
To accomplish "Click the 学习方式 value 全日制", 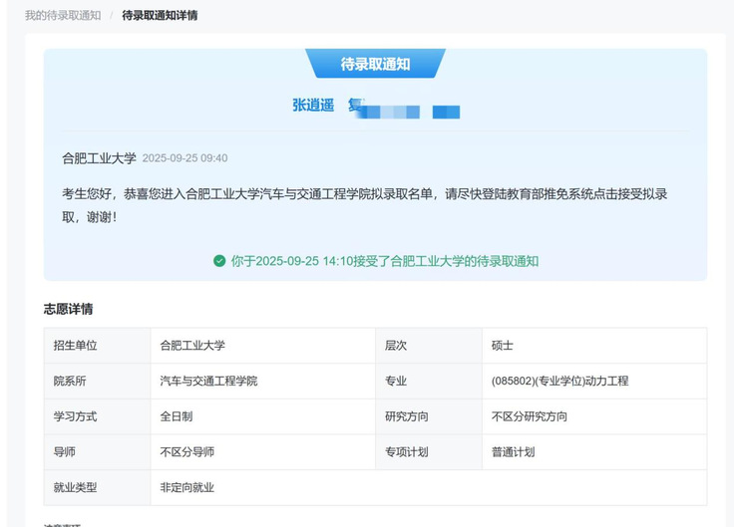I will (177, 416).
